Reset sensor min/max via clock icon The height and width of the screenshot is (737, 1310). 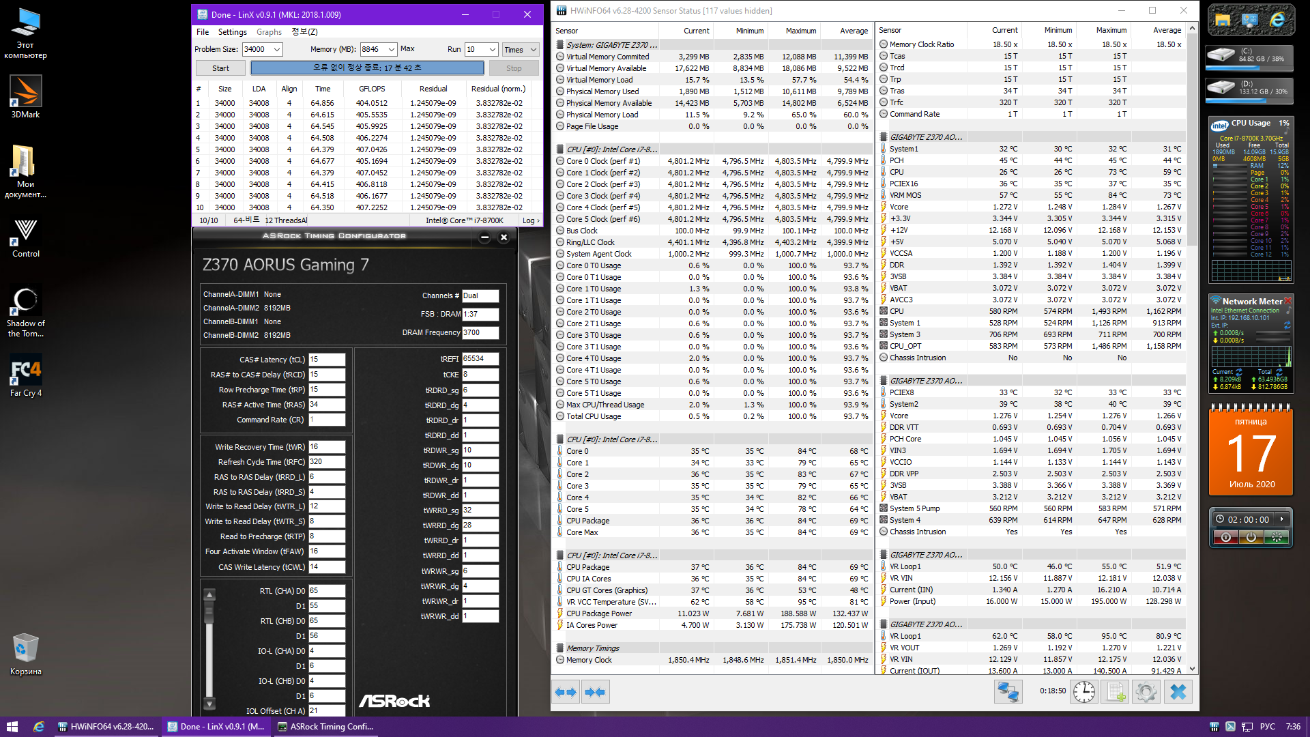[1083, 692]
